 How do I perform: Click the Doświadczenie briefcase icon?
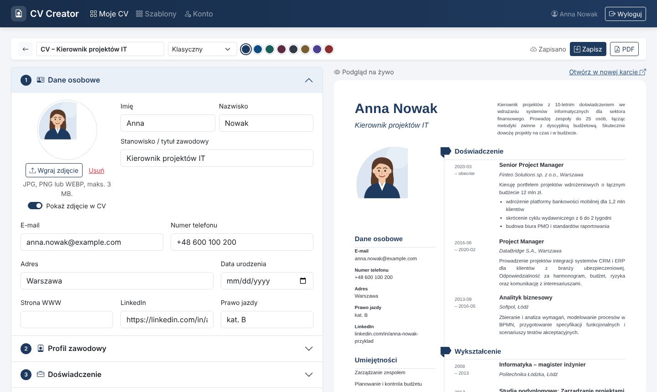[x=41, y=374]
